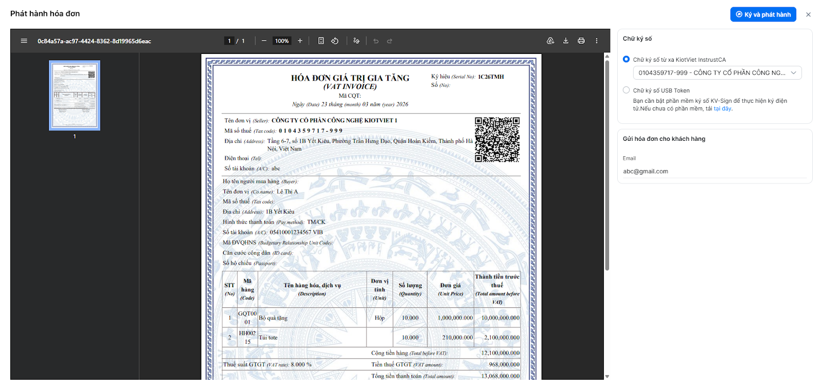Click the undo arrow in PDF toolbar

coord(376,41)
